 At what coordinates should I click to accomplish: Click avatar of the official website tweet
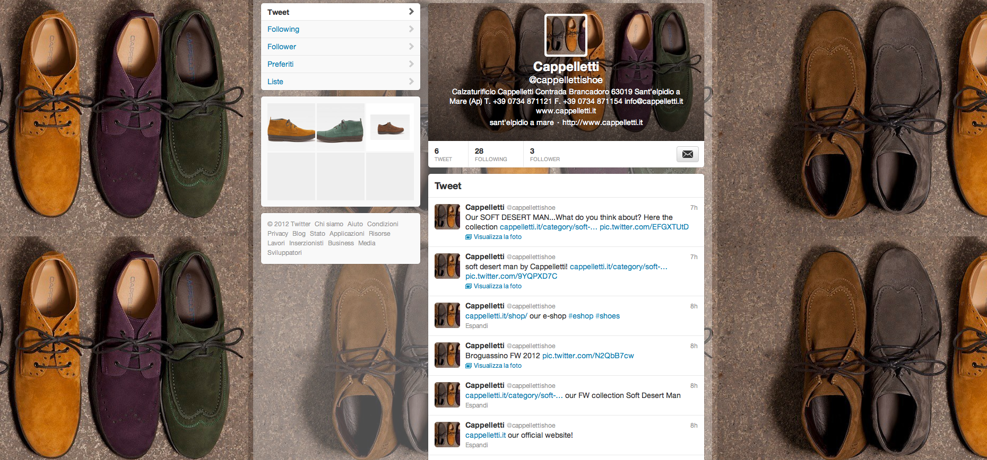[447, 435]
